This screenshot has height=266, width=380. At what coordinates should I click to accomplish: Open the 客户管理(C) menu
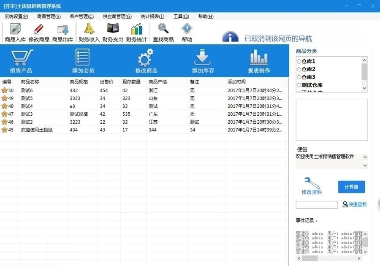click(81, 16)
